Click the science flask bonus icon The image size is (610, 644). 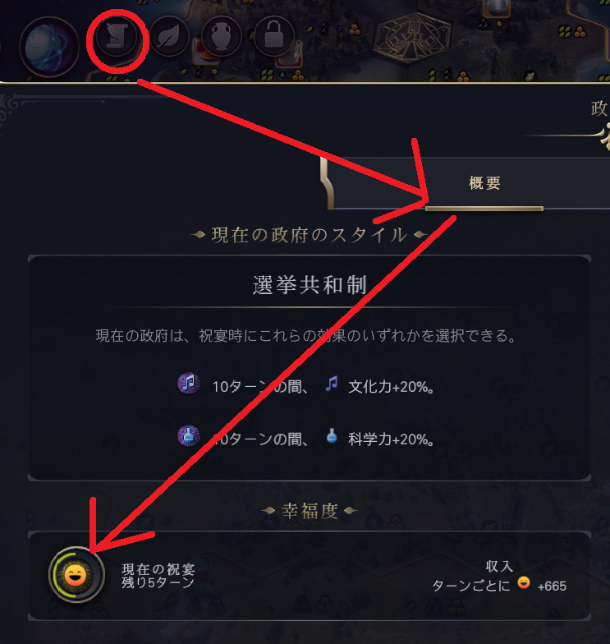pyautogui.click(x=189, y=435)
